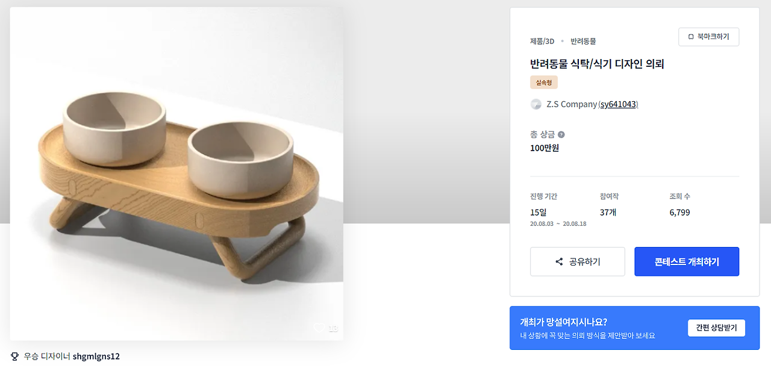The width and height of the screenshot is (771, 371).
Task: Click the question mark help icon by 총 상금
Action: (x=561, y=134)
